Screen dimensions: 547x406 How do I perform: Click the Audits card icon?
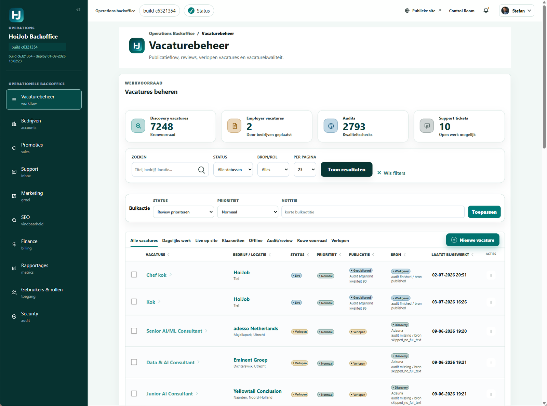(x=331, y=126)
